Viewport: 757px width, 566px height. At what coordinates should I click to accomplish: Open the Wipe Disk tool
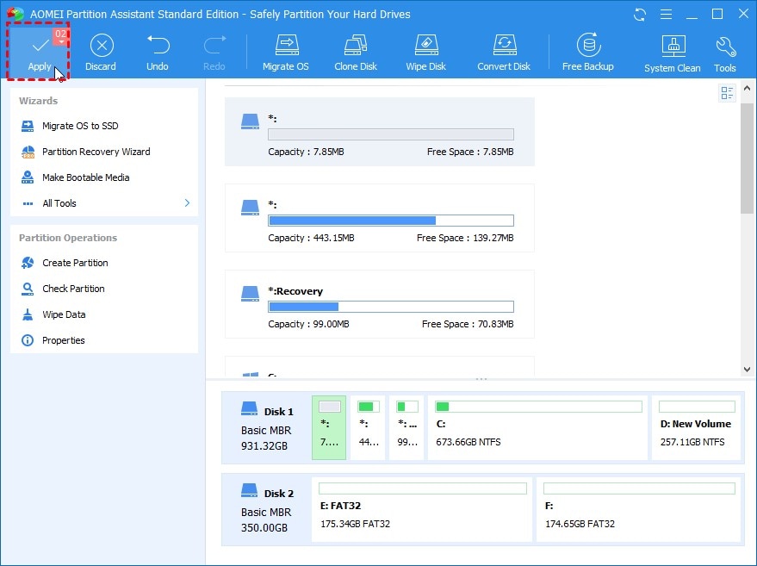point(425,53)
